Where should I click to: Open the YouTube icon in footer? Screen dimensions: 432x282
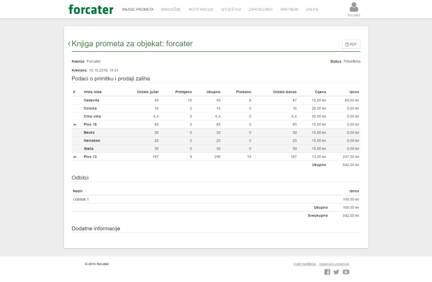pos(346,272)
